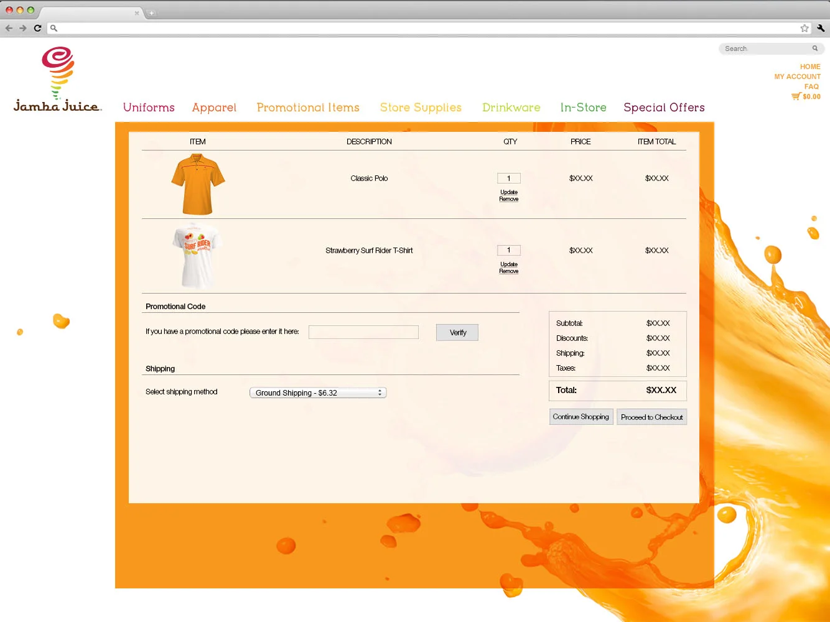The height and width of the screenshot is (622, 830).
Task: Go to the HOME link
Action: click(810, 67)
